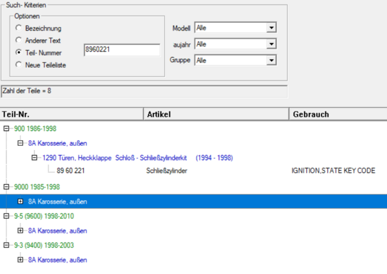Collapse the 9-5 (9600) 1998-2010 node
Image resolution: width=387 pixels, height=274 pixels.
point(7,216)
